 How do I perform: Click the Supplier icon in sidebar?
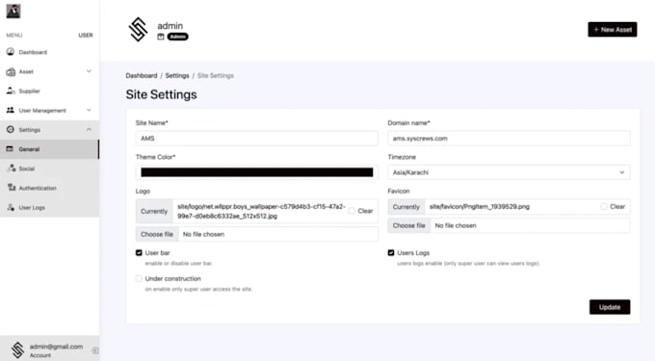tap(11, 90)
